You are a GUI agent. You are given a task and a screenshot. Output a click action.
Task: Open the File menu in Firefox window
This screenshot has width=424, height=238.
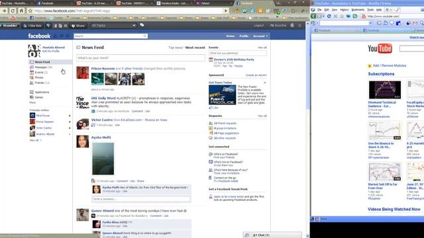point(319,10)
